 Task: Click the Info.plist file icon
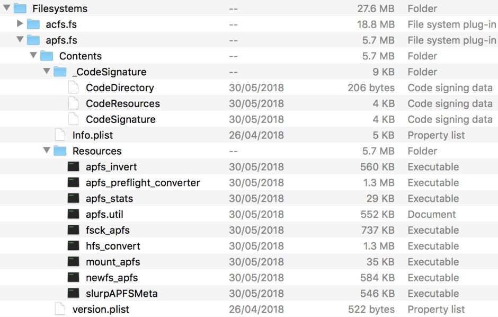(60, 135)
